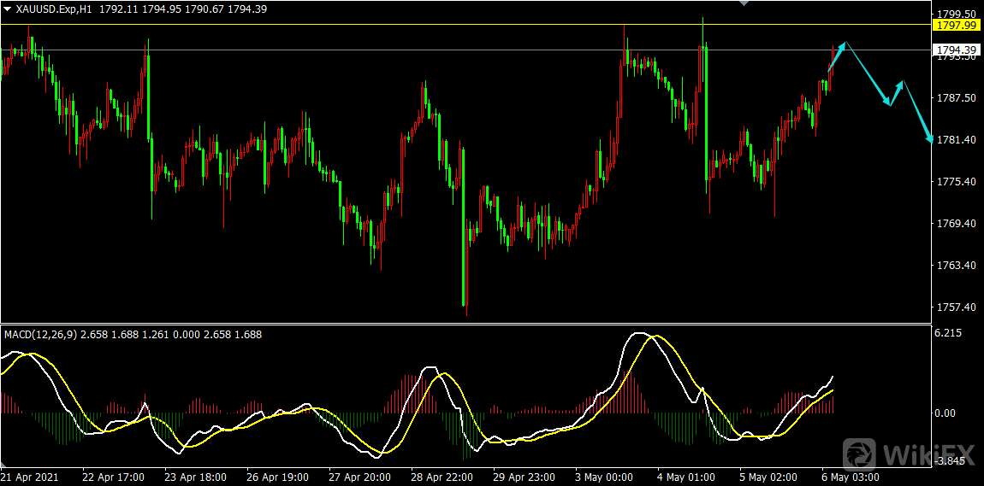Click the 1794.39 current price label

(x=956, y=50)
